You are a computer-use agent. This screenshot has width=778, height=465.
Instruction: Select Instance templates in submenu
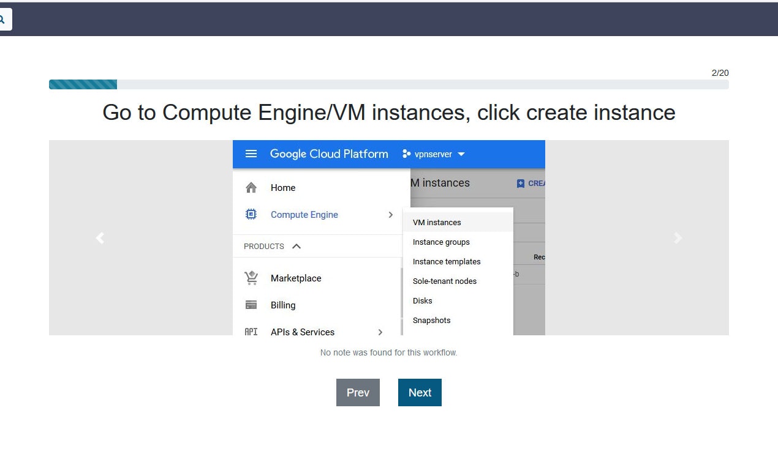(458, 261)
